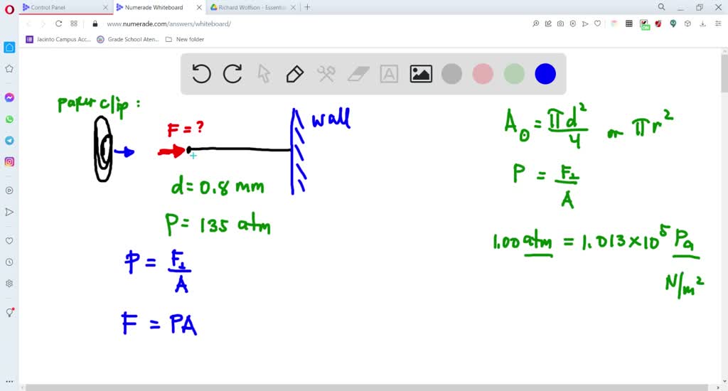Open the sidebar player icon
The width and height of the screenshot is (728, 391).
[9, 191]
